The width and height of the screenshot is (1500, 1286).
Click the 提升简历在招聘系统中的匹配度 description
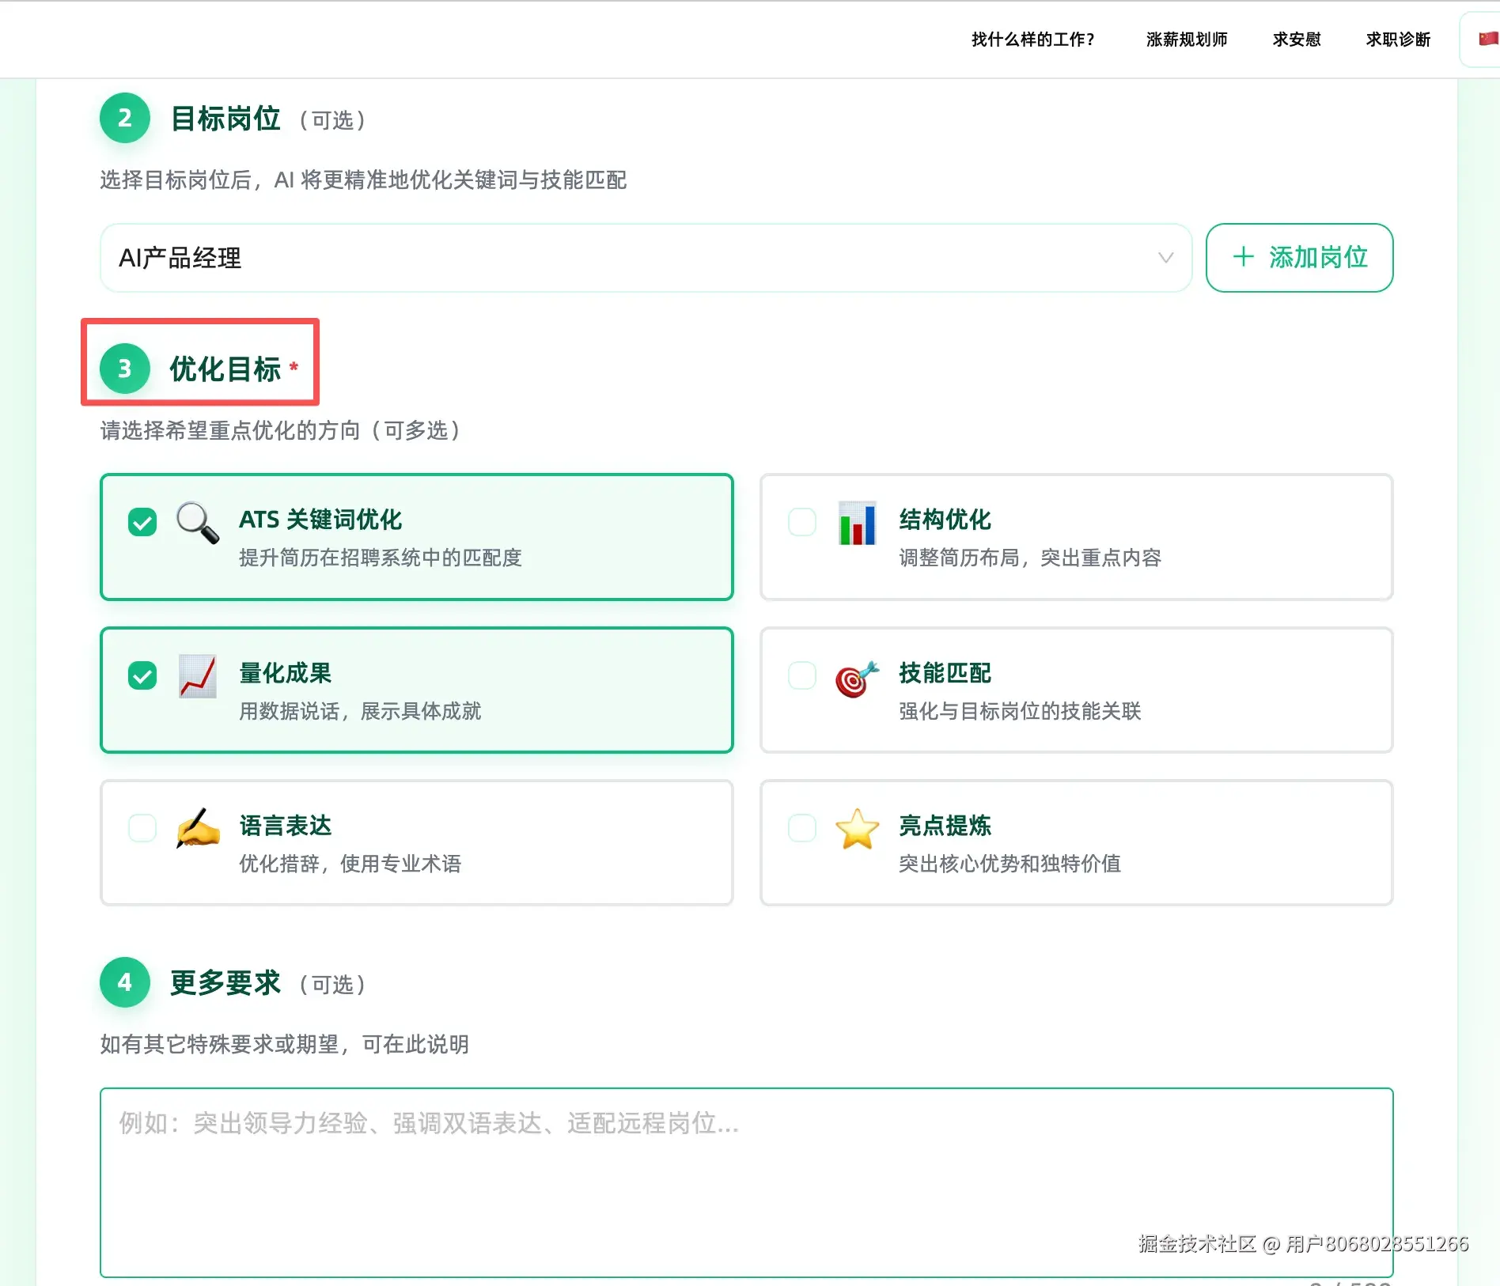pyautogui.click(x=381, y=558)
